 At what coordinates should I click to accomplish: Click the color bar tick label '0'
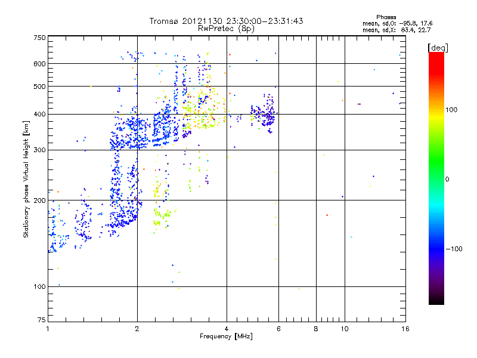pyautogui.click(x=447, y=180)
